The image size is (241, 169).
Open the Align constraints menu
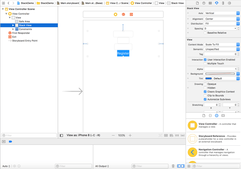click(x=172, y=135)
